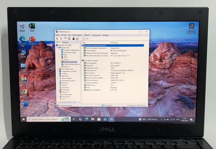Expand the Збереження даних node

pyautogui.click(x=58, y=81)
